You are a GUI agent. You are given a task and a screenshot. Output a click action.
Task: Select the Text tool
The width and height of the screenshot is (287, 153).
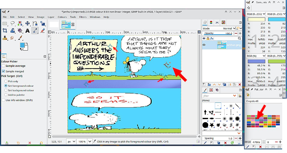tap(27, 30)
